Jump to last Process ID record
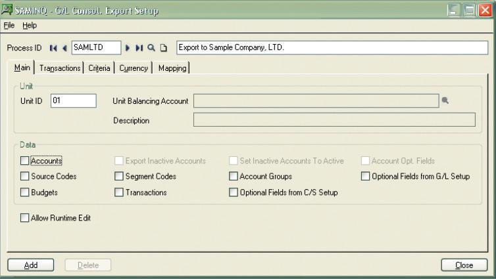Image resolution: width=496 pixels, height=279 pixels. 139,48
